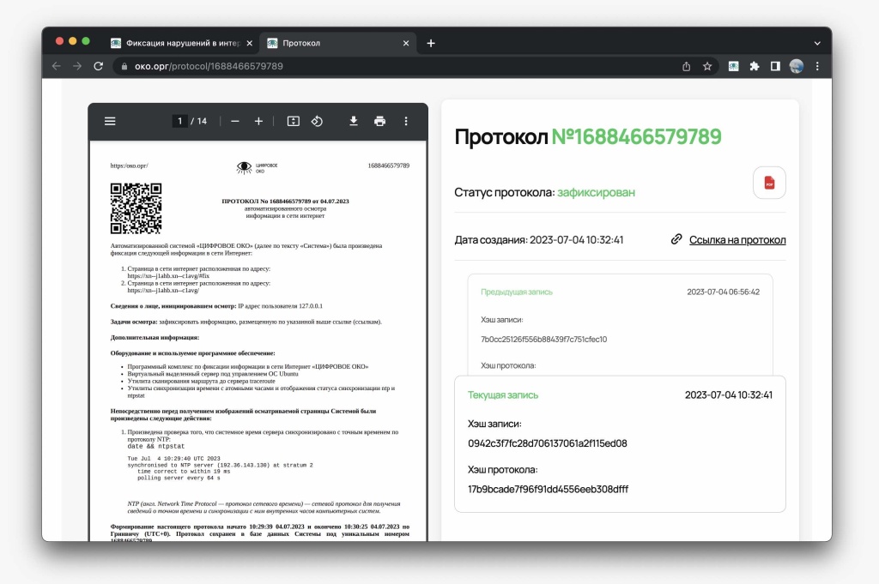Share this page via toolbar icon
Screen dimensions: 879x584
coord(686,66)
